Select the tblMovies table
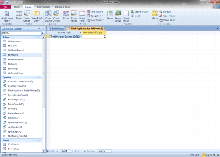This screenshot has height=157, width=220. coord(22,55)
